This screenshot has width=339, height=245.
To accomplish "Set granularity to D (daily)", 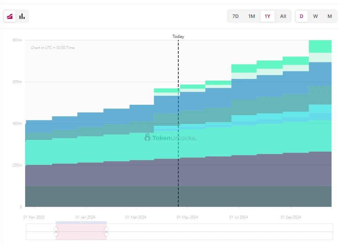I will [x=301, y=16].
